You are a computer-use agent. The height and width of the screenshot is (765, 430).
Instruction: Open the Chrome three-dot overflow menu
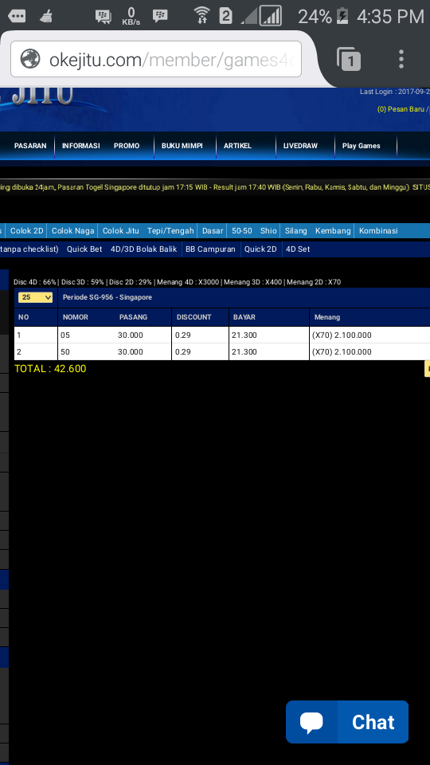tap(401, 59)
